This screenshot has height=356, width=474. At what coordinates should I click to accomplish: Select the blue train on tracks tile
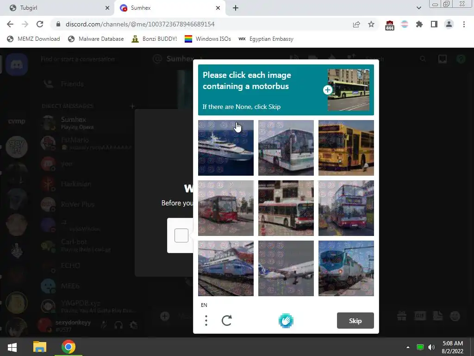click(x=226, y=268)
